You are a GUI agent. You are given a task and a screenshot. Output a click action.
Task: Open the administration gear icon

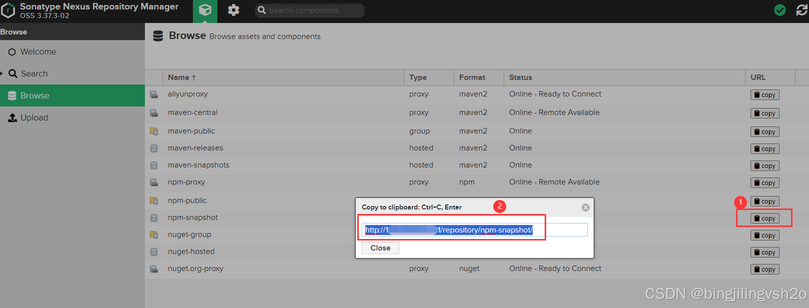[x=233, y=10]
